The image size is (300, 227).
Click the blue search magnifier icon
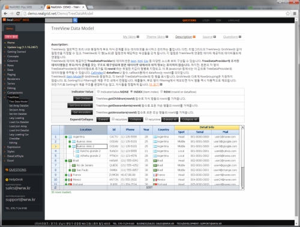75,20
